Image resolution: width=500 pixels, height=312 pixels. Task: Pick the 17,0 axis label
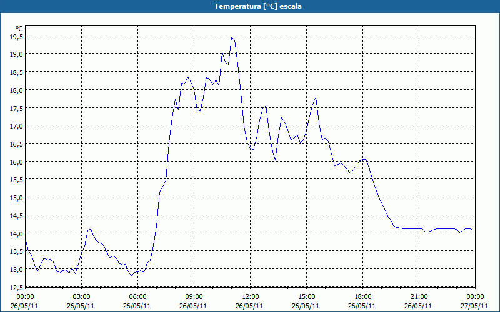point(17,127)
